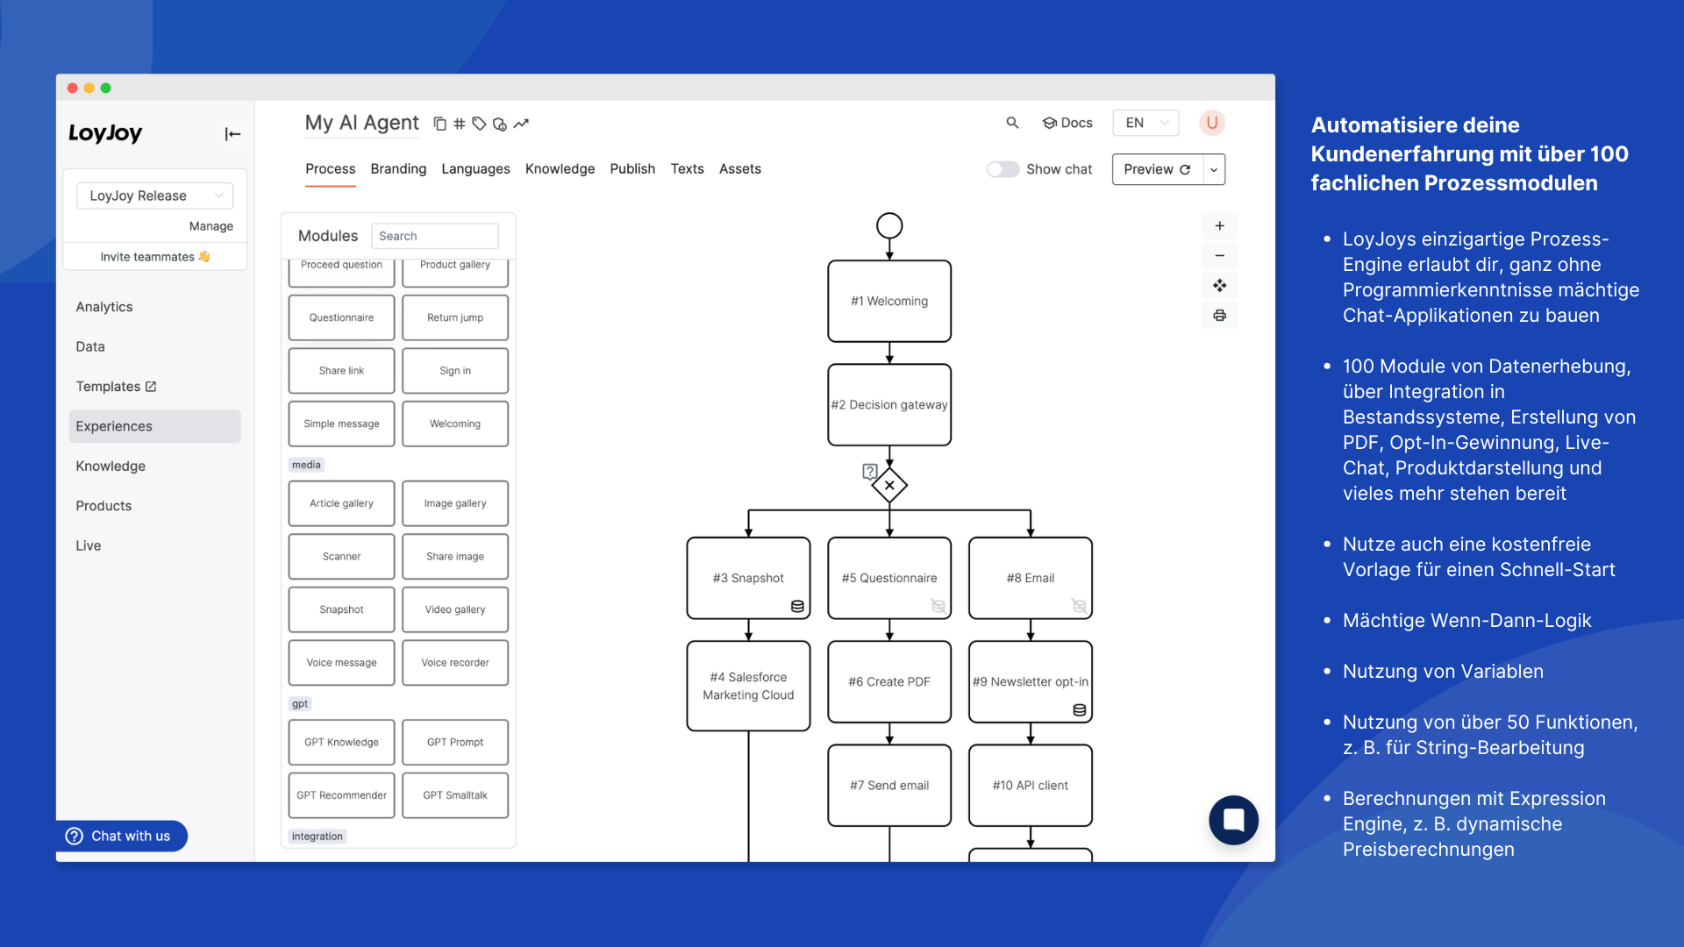The width and height of the screenshot is (1684, 947).
Task: Collapse the sidebar with the arrow icon
Action: coord(232,133)
